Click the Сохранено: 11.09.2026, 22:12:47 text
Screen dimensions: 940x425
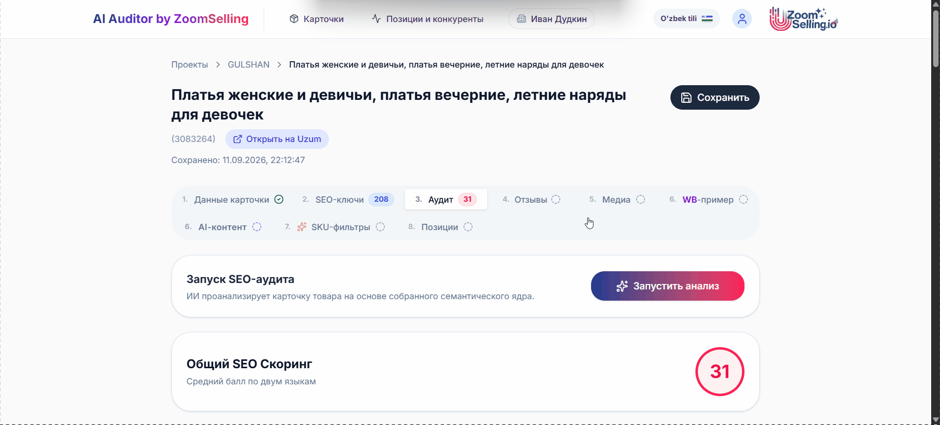coord(238,160)
